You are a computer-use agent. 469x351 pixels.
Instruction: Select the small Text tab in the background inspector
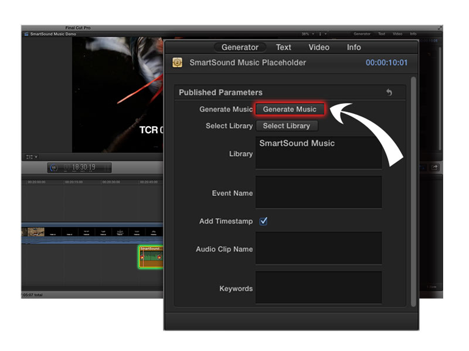(382, 34)
